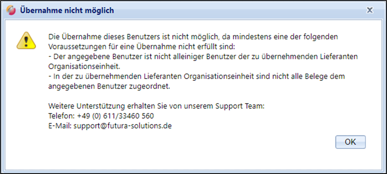Close the dialog with the X button
The width and height of the screenshot is (387, 174).
pos(369,10)
